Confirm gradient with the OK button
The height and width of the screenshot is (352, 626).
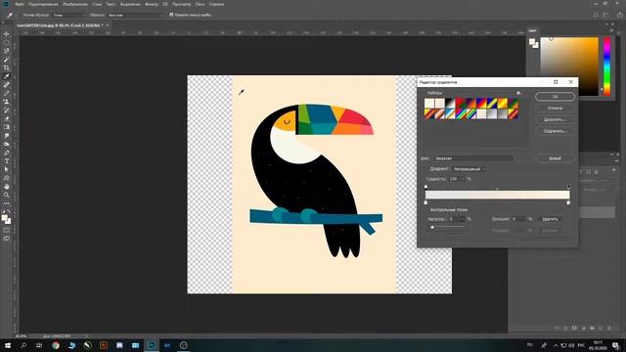[555, 97]
